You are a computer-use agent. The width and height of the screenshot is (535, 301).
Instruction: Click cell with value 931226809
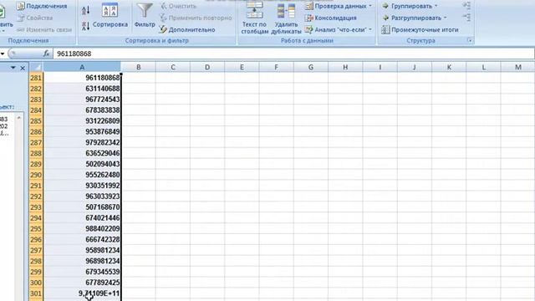point(82,120)
